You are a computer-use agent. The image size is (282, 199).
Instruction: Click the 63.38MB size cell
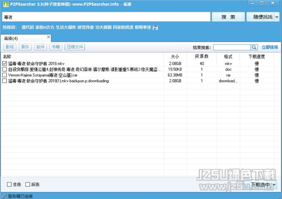coord(175,75)
